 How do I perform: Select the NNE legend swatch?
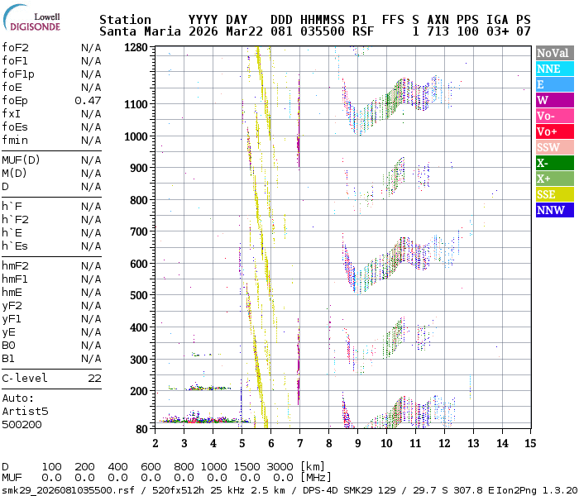[555, 69]
